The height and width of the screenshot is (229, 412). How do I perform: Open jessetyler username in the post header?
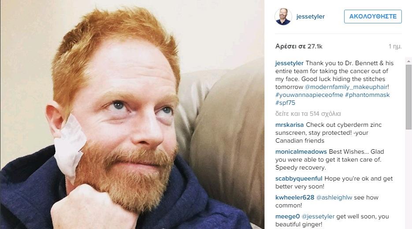(x=310, y=16)
